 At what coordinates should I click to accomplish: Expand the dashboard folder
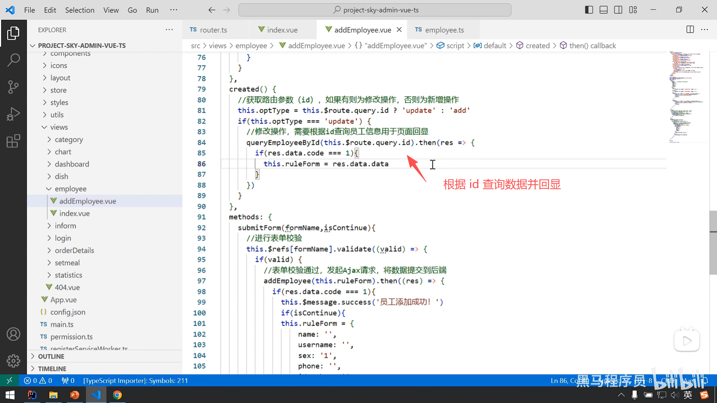coord(72,164)
